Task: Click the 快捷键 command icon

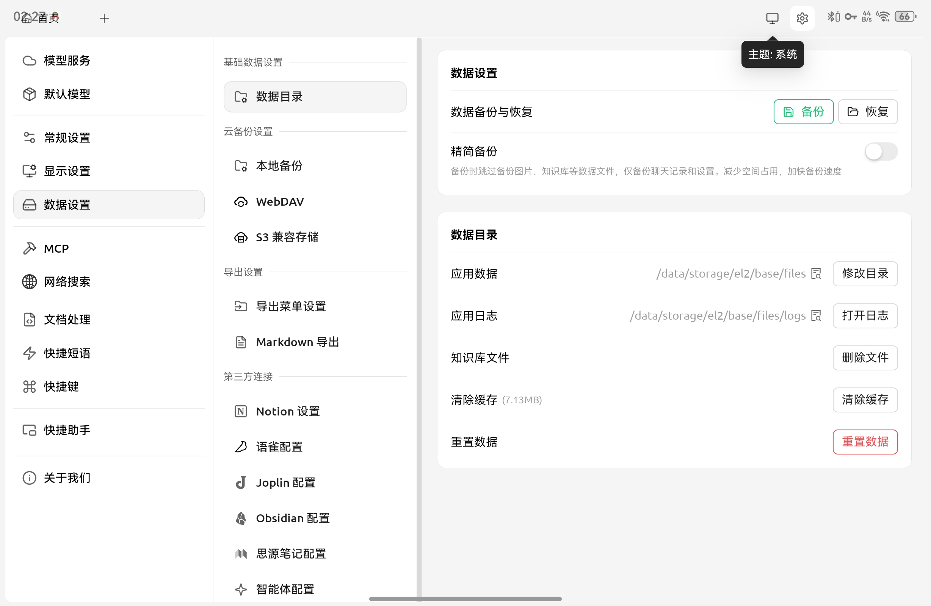Action: click(29, 386)
